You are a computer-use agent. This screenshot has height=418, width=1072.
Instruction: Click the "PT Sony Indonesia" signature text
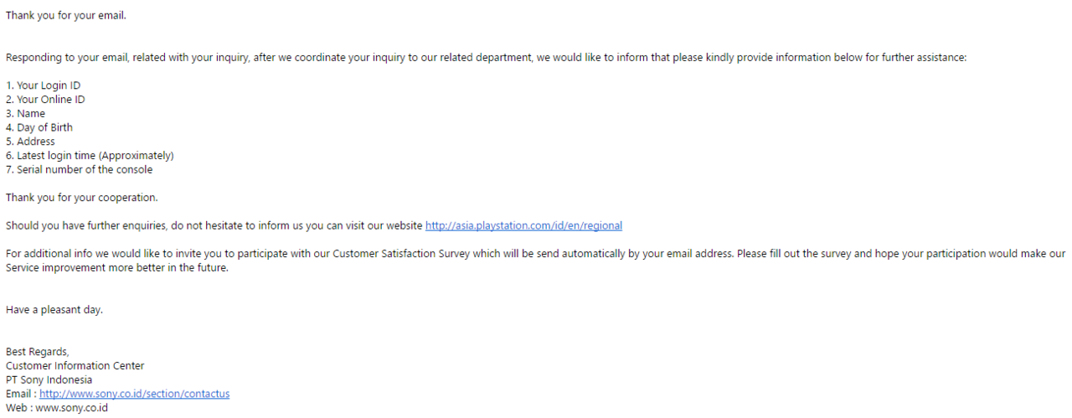49,379
